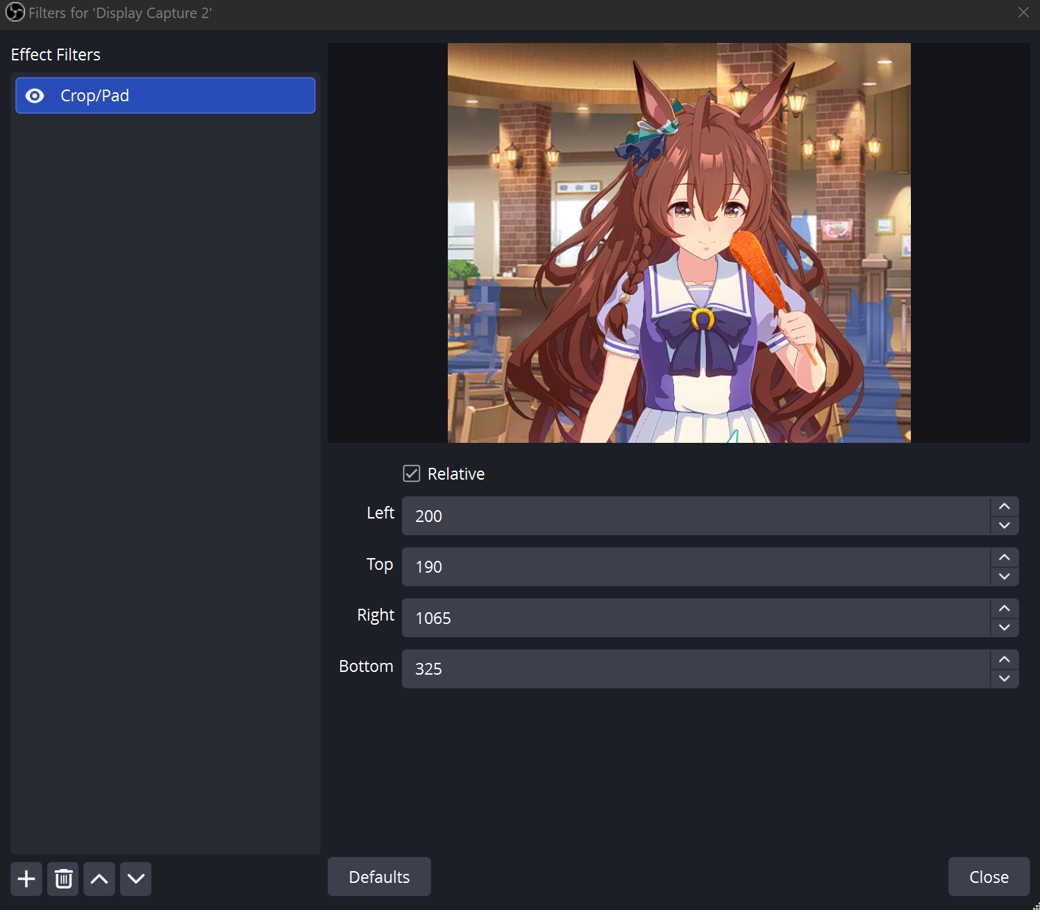Click the Effect Filters heading text
The height and width of the screenshot is (910, 1040).
[56, 55]
